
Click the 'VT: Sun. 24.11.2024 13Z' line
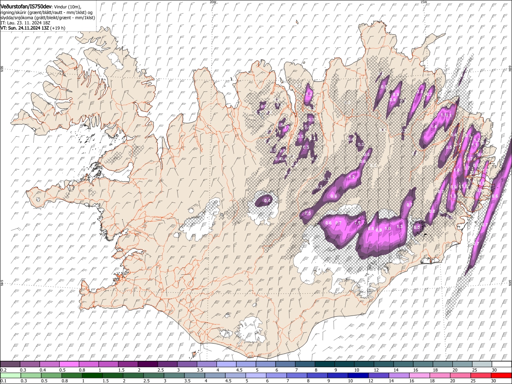click(x=24, y=28)
